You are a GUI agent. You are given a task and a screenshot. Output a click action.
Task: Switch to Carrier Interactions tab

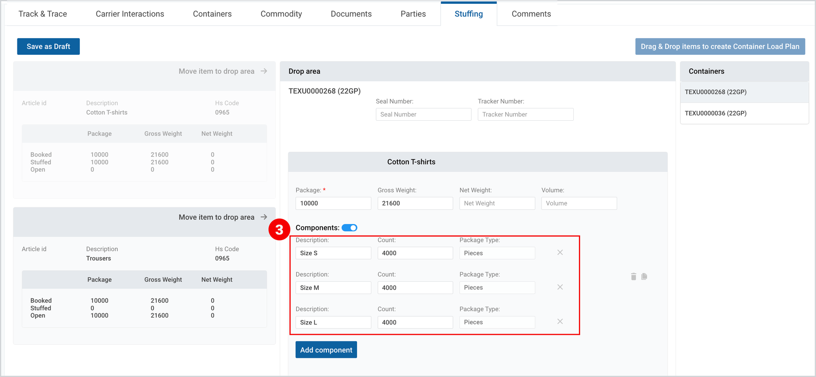130,14
